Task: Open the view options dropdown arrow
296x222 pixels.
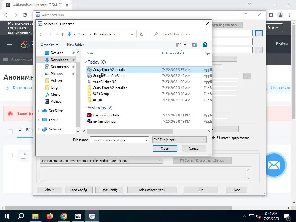Action: (185, 45)
